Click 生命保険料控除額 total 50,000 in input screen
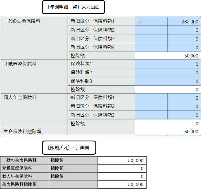Screen dimensions: 201x189 click(168, 131)
